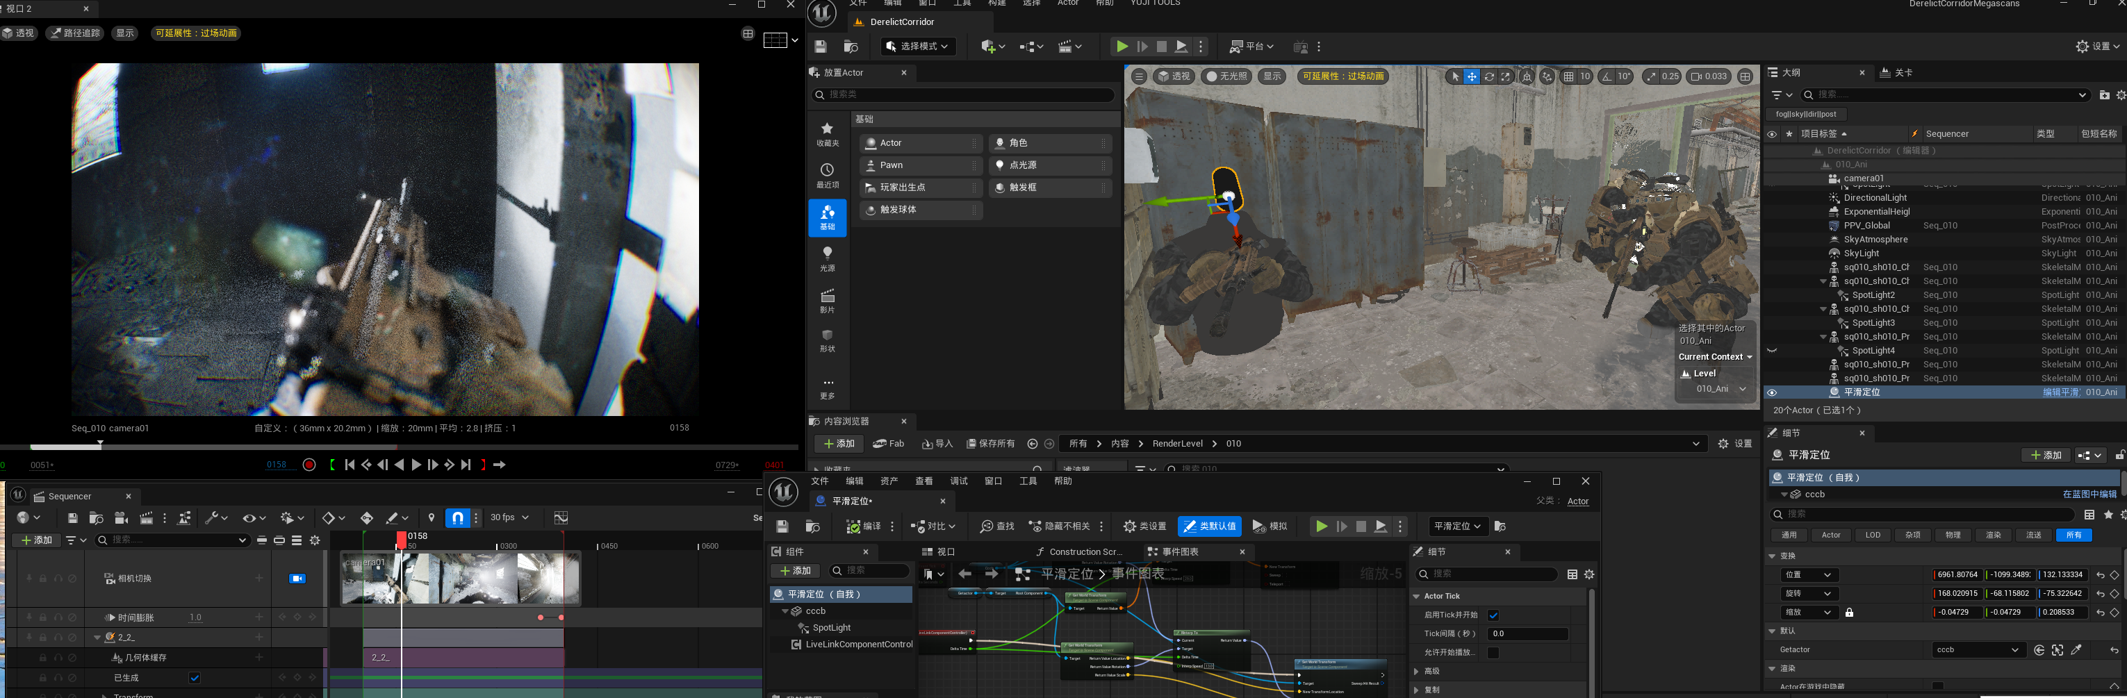Select the 点光源 item in Place Actors
Screen dimensions: 2127x698
pyautogui.click(x=1050, y=166)
